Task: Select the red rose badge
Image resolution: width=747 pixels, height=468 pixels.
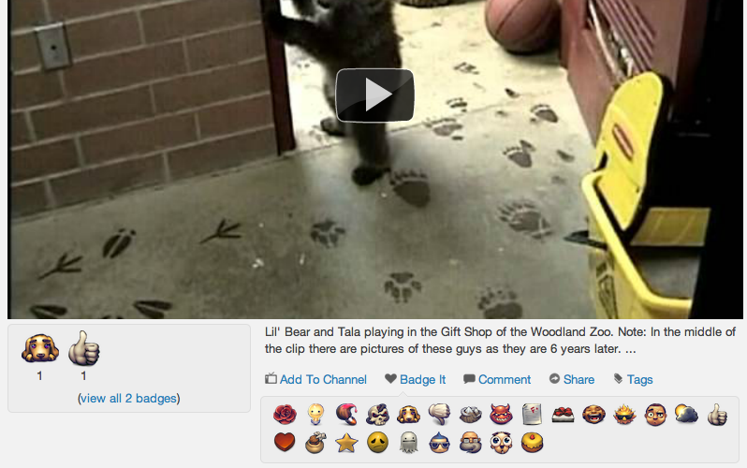Action: 285,414
